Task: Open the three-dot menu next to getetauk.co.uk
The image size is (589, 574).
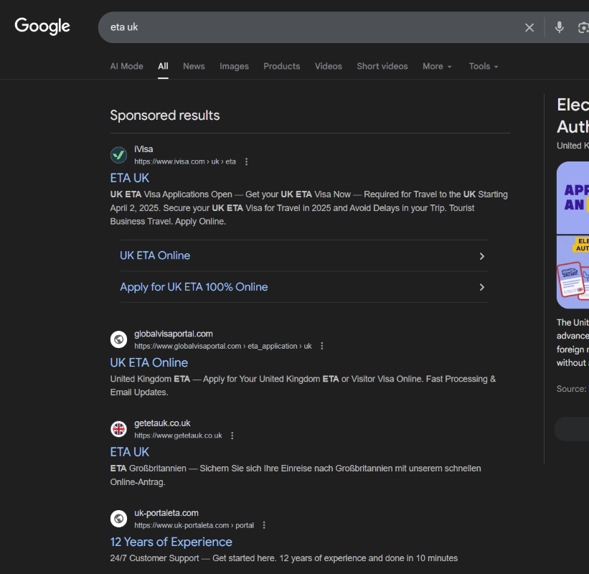Action: click(x=232, y=435)
